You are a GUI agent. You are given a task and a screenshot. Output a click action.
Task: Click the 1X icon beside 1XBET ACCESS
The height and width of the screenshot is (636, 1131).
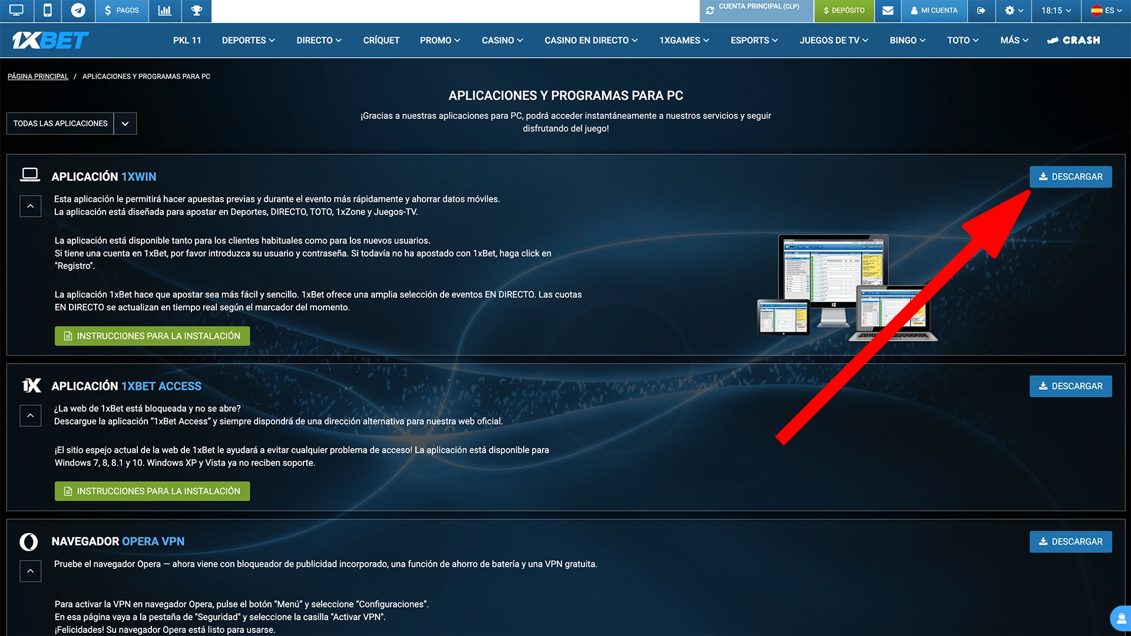coord(31,385)
